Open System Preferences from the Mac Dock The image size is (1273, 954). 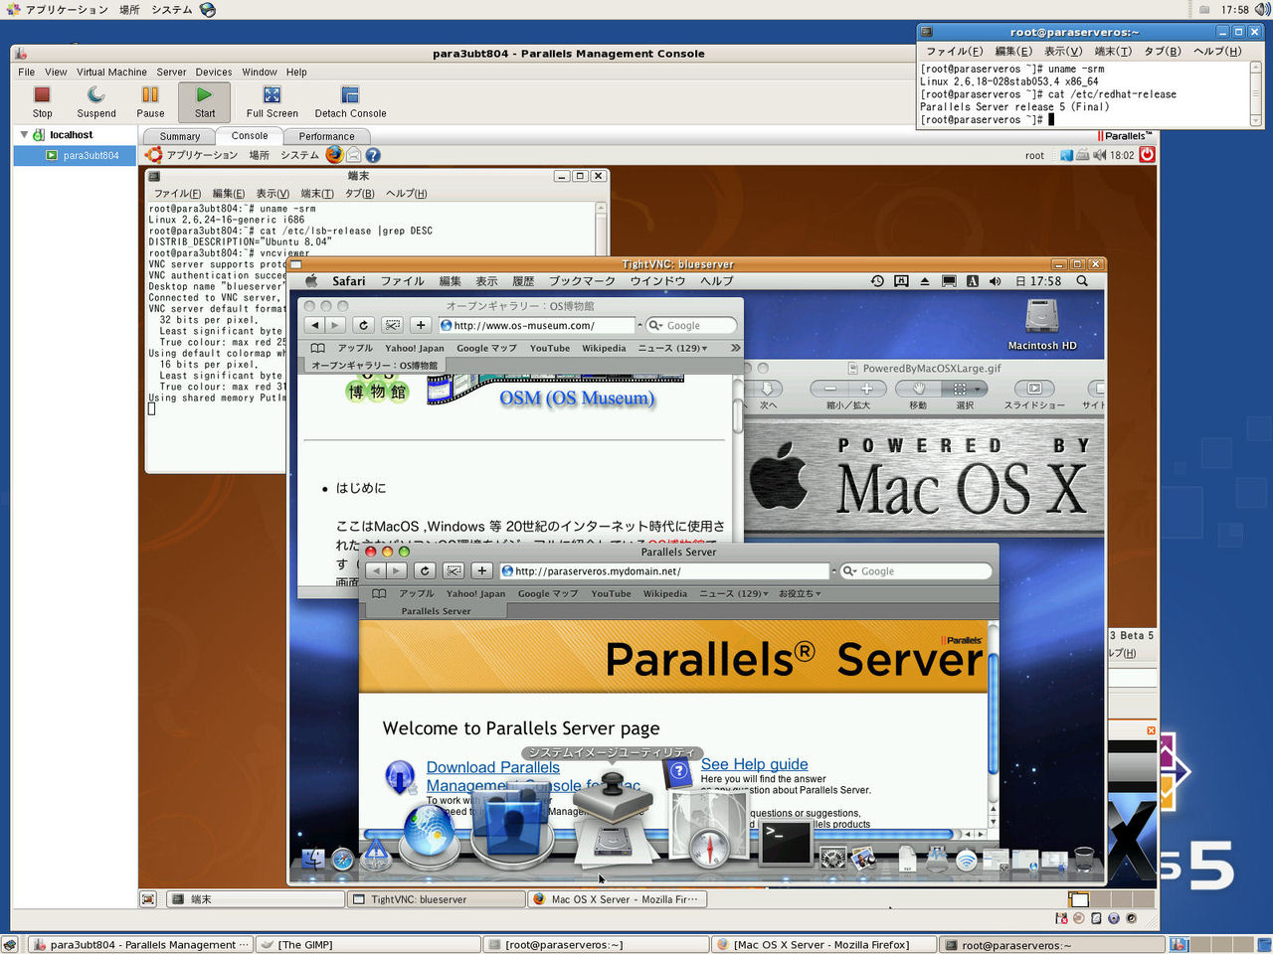832,859
